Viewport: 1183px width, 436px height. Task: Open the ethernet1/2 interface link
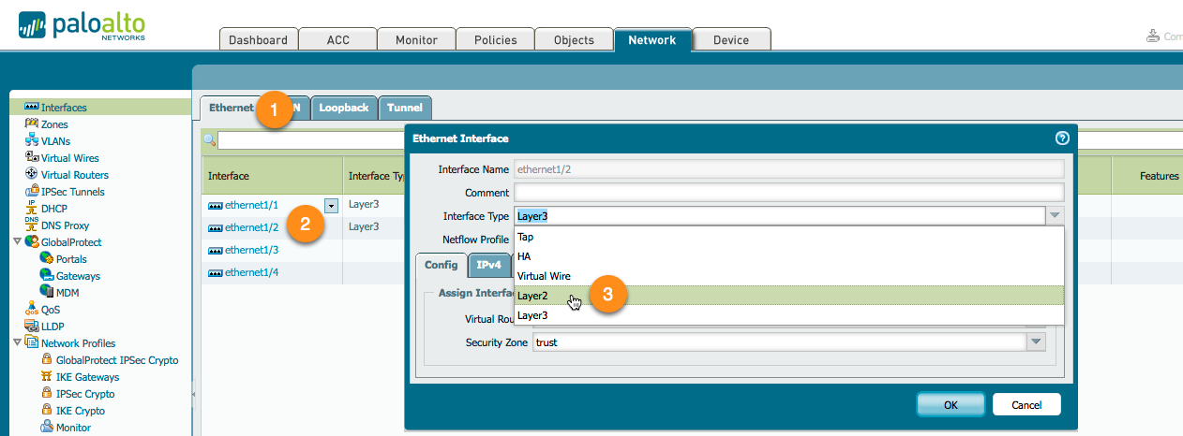251,227
